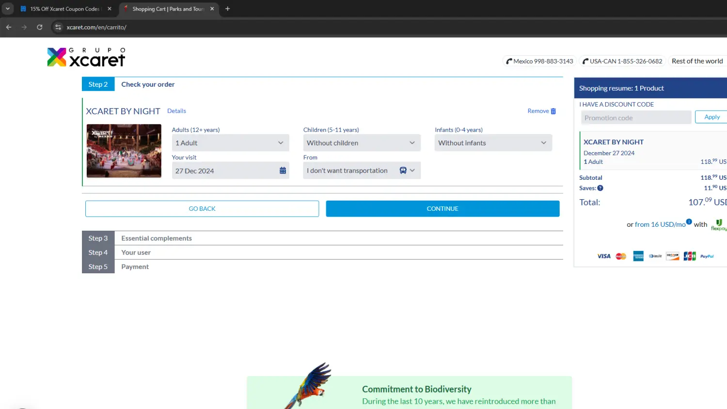This screenshot has height=409, width=727.
Task: Click the bus icon in transportation field
Action: point(403,171)
